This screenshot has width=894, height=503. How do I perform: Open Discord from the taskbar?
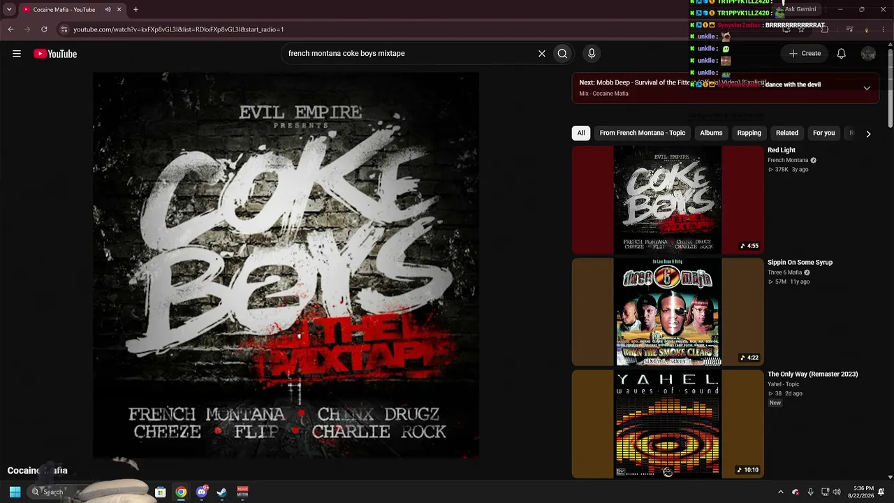coord(202,492)
